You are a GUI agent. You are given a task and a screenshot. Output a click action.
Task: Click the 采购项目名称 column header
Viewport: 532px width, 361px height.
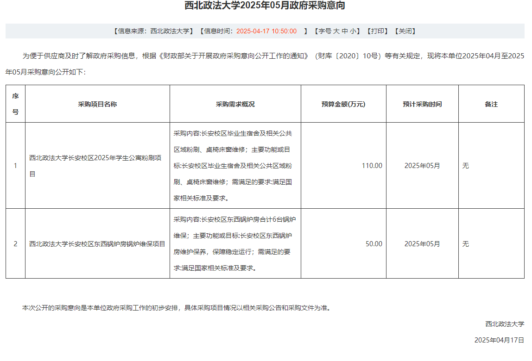tap(97, 104)
